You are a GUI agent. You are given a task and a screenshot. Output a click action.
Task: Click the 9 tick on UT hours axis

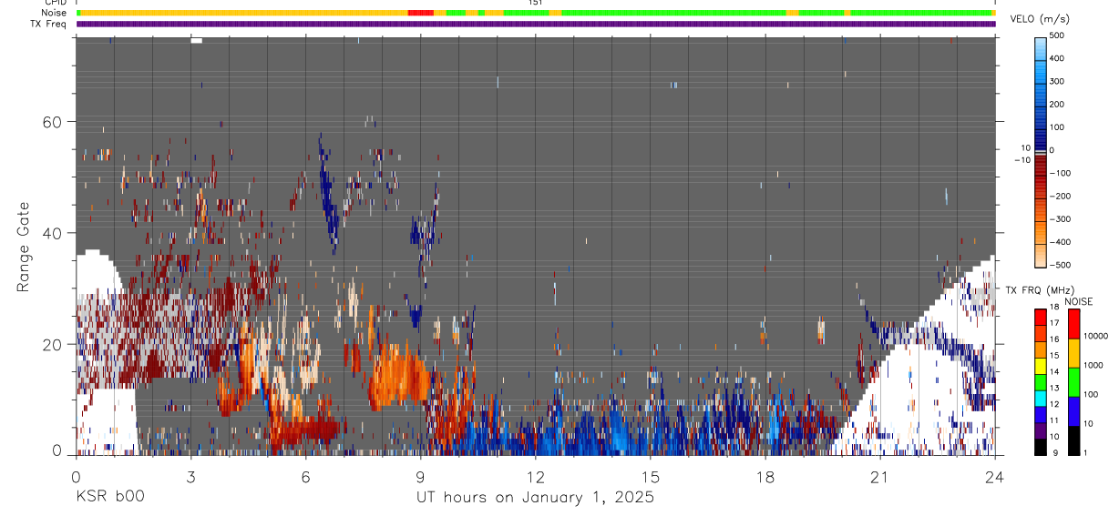pyautogui.click(x=421, y=476)
